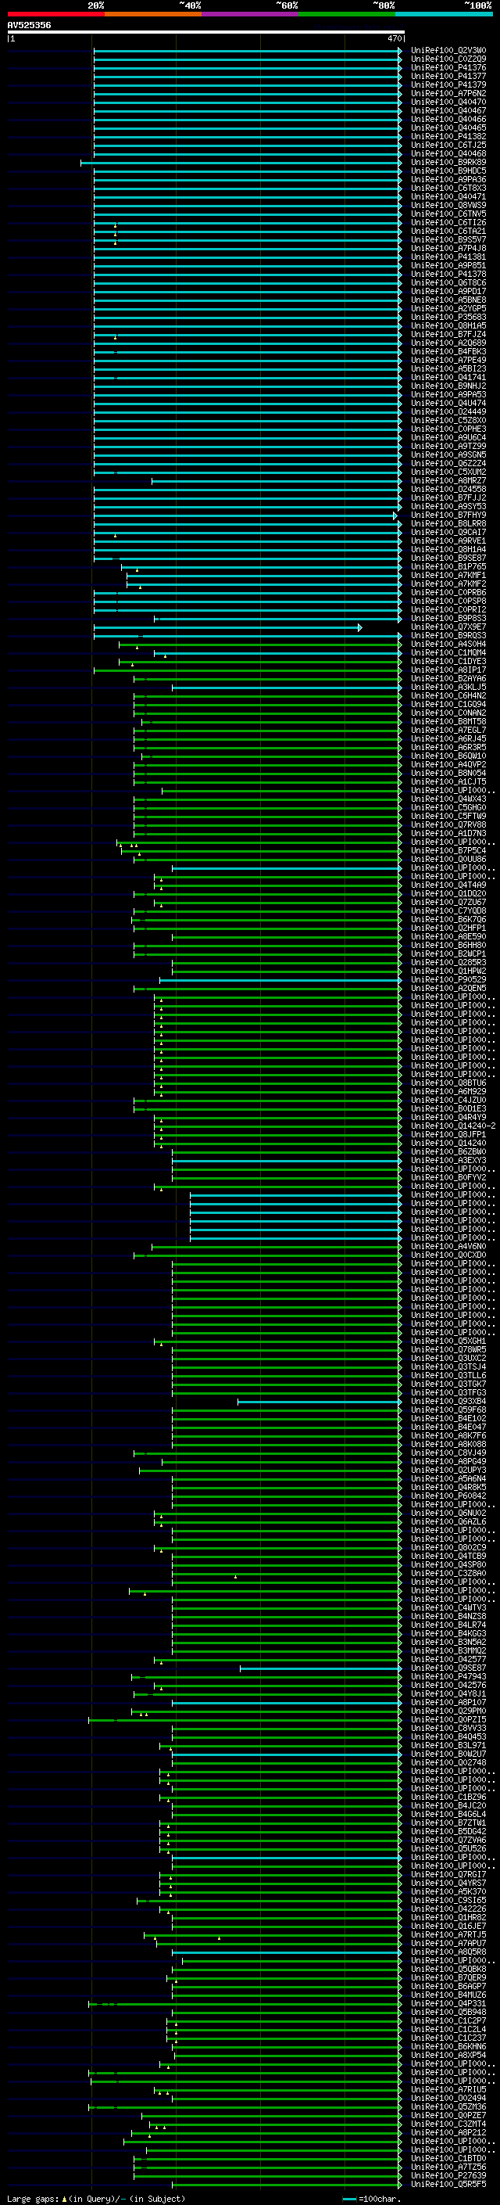Select the UniRef100_A7KMF2 label
This screenshot has height=2205, width=500.
click(448, 584)
